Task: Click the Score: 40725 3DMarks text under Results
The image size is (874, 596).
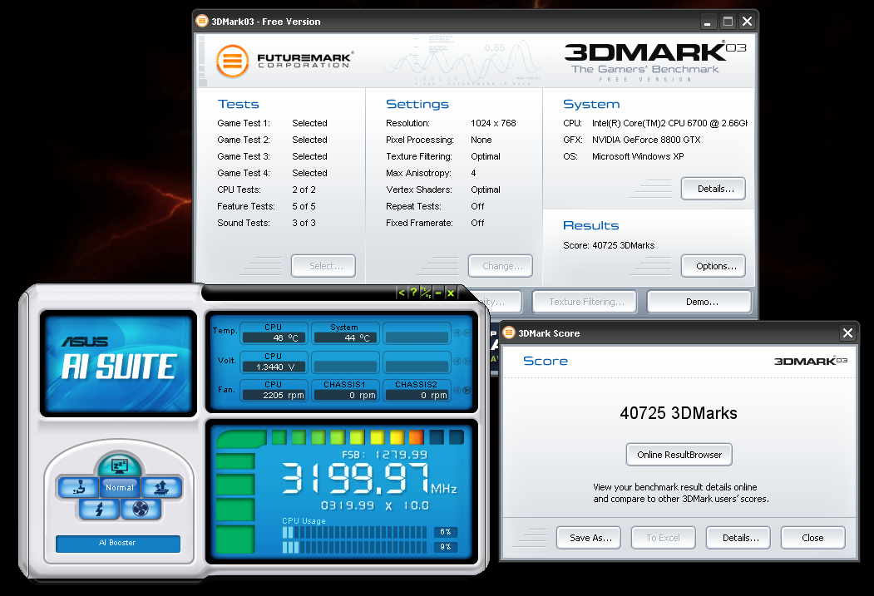Action: pos(609,245)
